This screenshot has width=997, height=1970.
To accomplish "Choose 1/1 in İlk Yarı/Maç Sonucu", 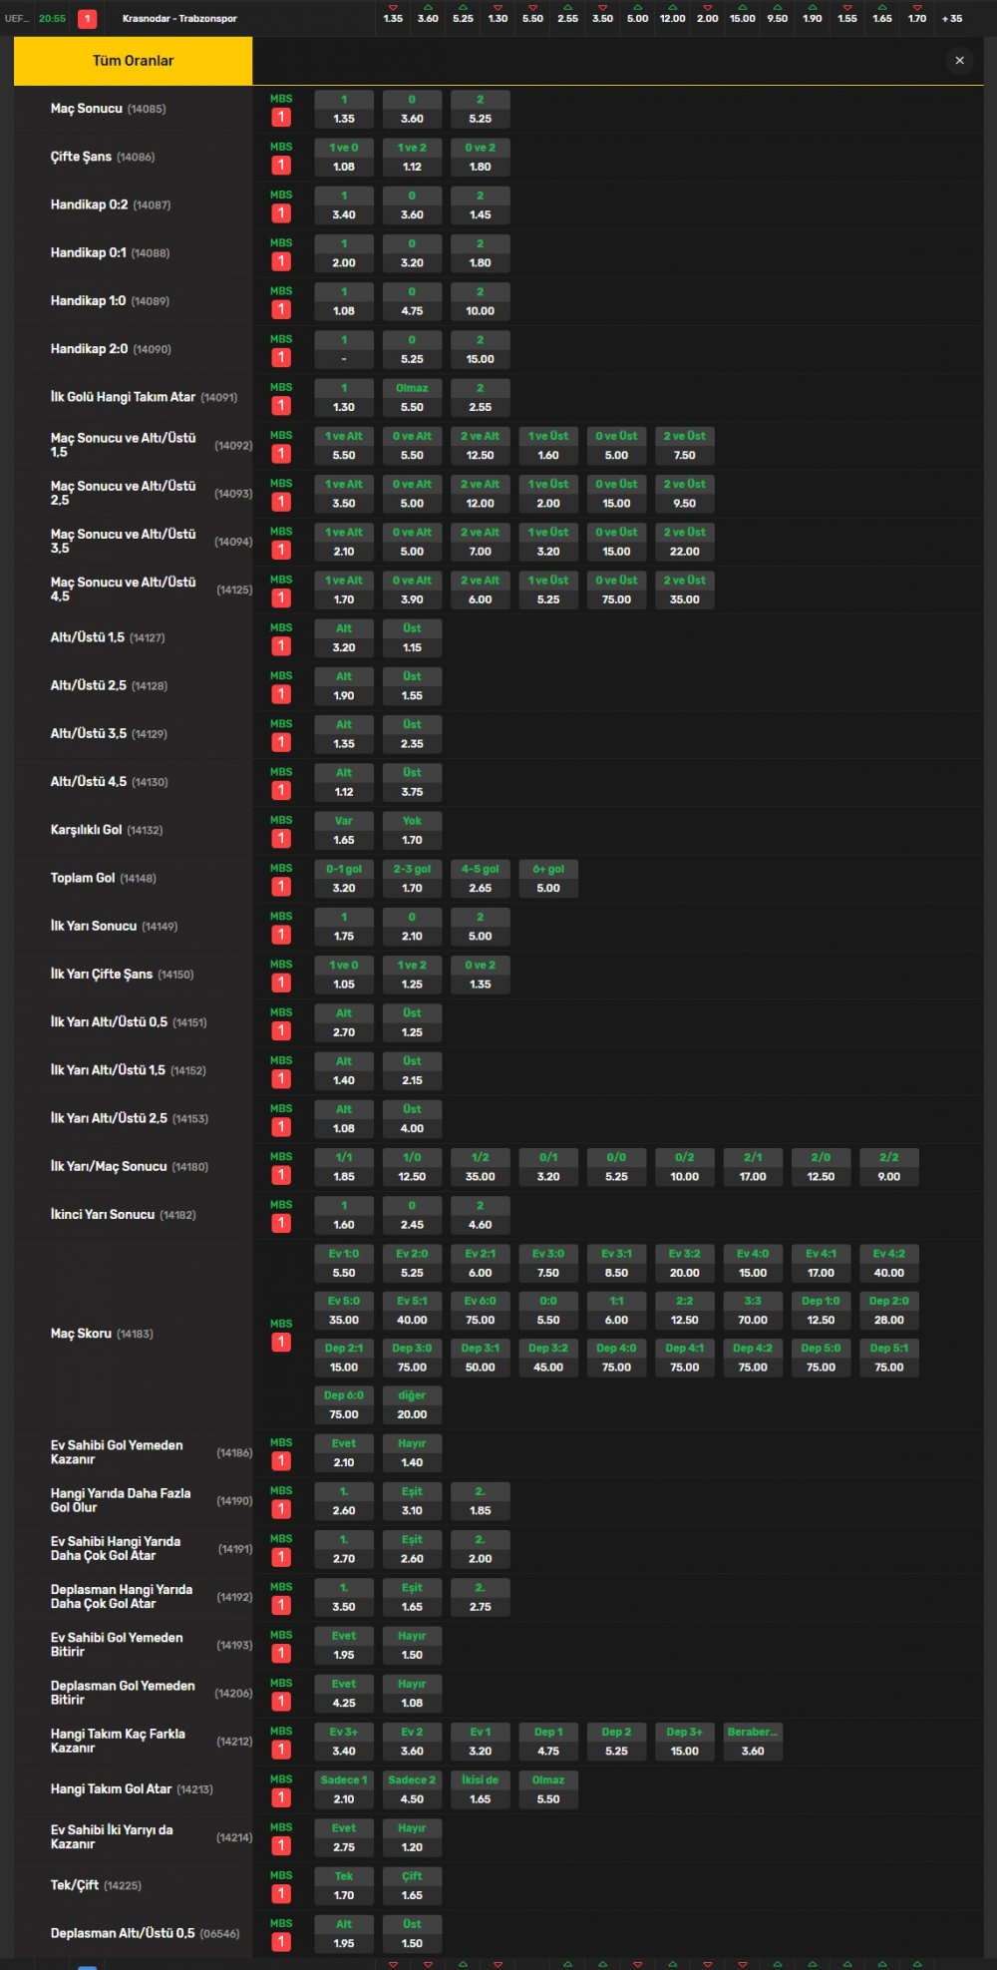I will (344, 1167).
